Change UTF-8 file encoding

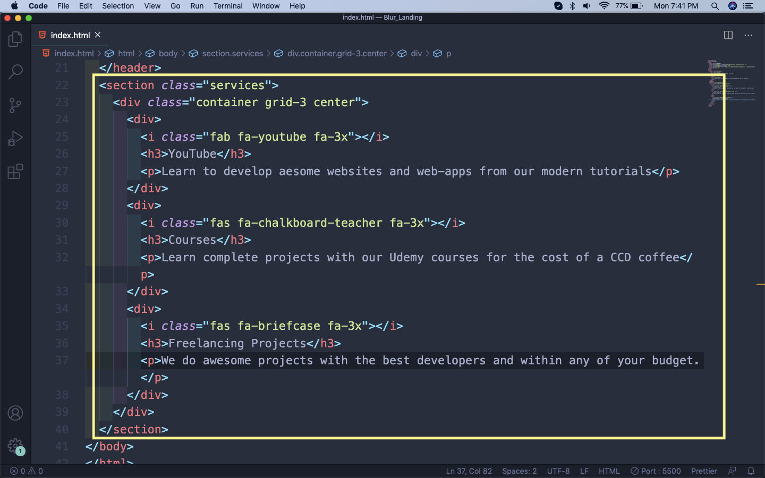pos(558,471)
